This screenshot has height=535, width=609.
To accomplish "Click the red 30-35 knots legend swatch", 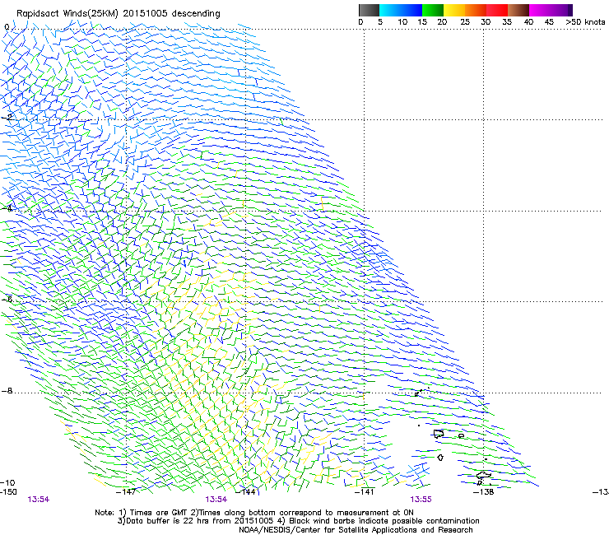I will (497, 10).
